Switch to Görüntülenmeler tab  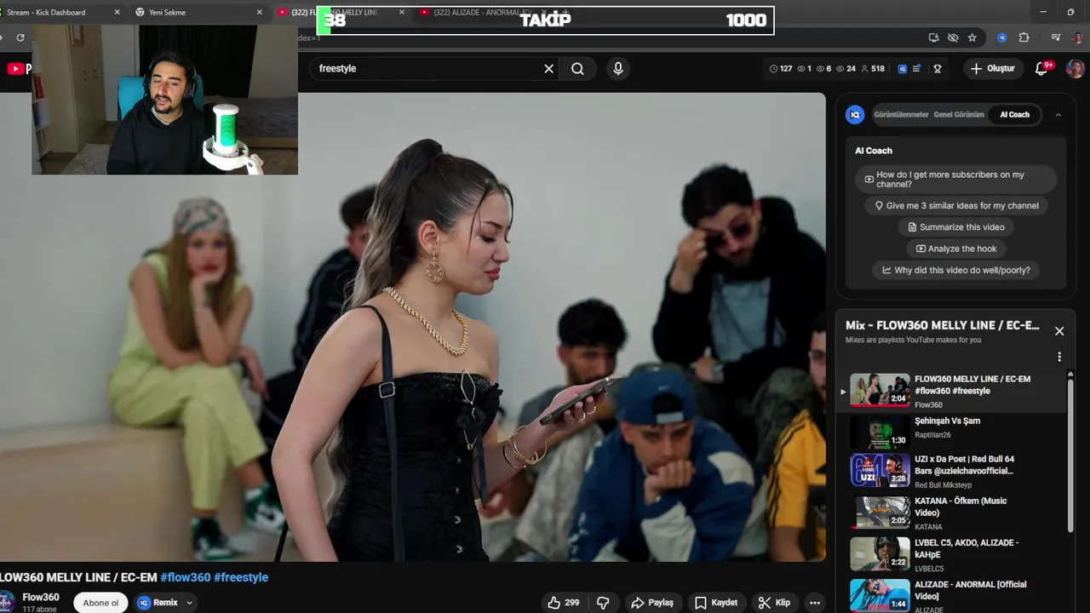[901, 115]
